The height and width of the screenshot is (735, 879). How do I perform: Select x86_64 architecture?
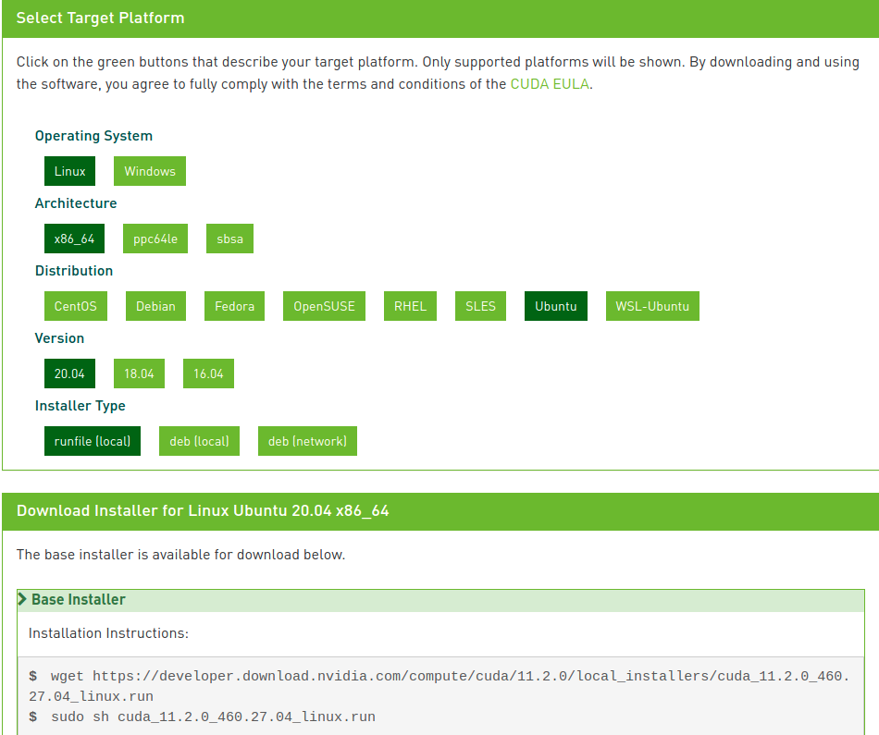pos(75,239)
